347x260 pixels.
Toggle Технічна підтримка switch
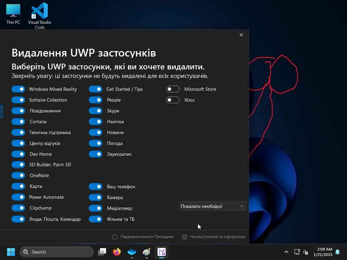[18, 132]
